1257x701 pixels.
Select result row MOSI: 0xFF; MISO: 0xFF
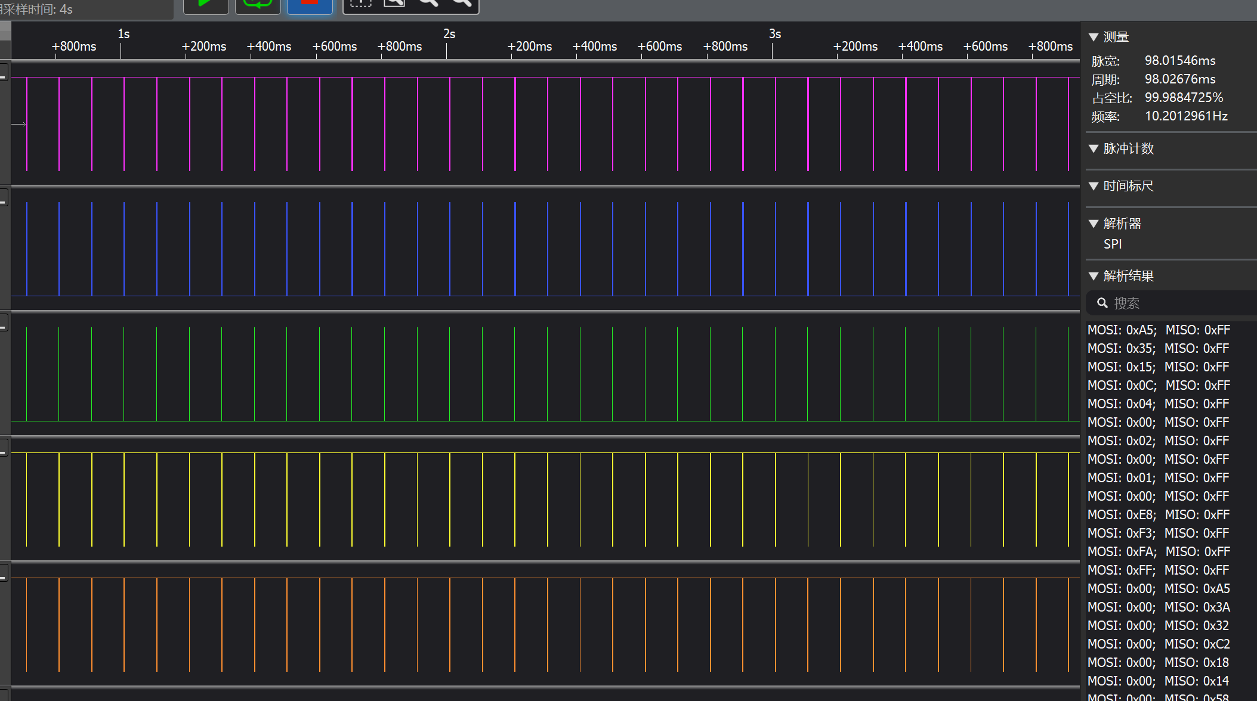coord(1158,570)
